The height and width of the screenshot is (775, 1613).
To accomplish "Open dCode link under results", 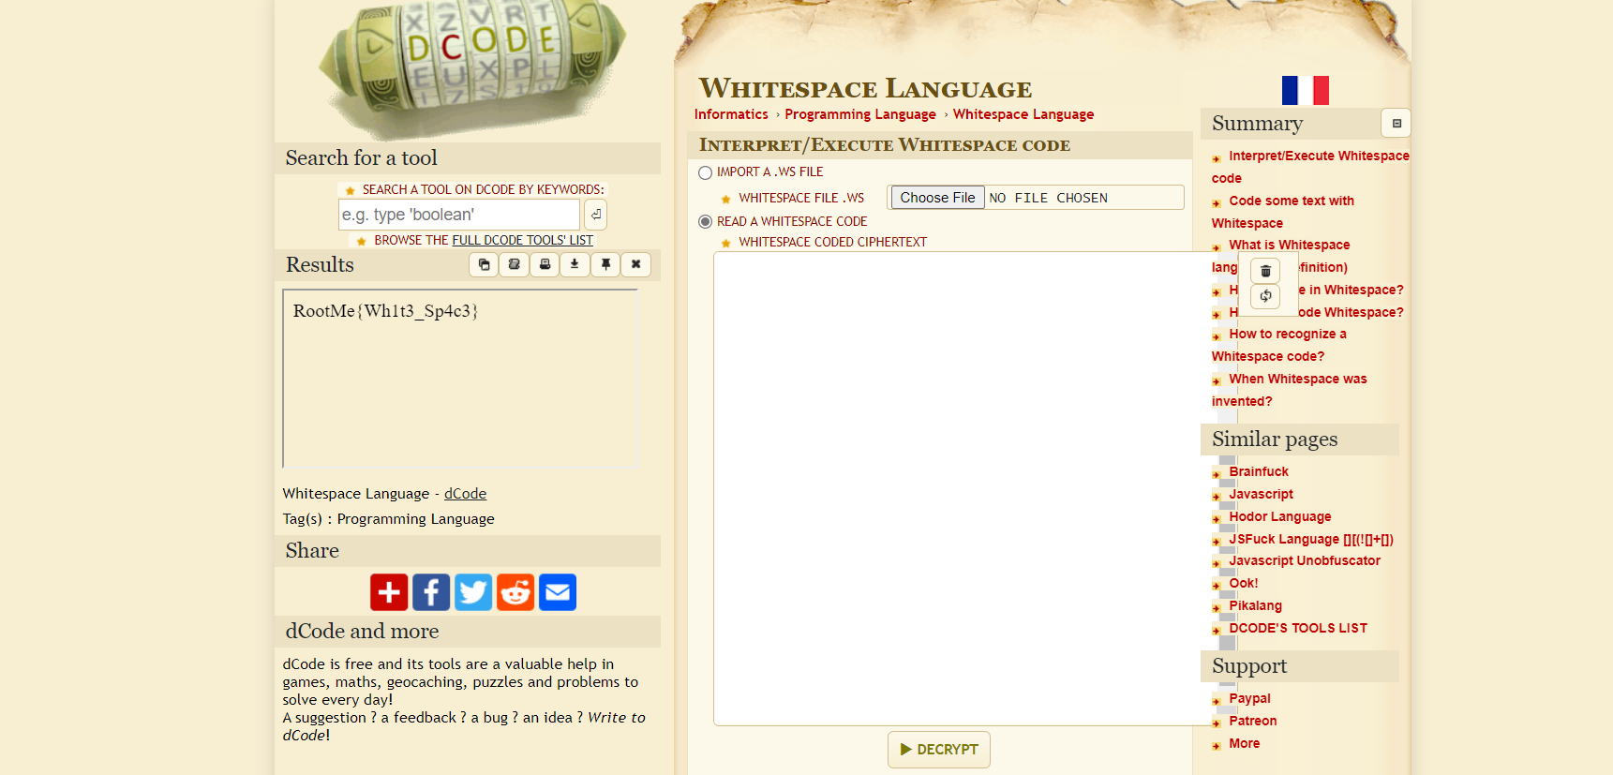I will 465,494.
